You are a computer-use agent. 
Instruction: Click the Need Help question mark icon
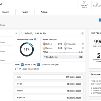tap(97, 4)
